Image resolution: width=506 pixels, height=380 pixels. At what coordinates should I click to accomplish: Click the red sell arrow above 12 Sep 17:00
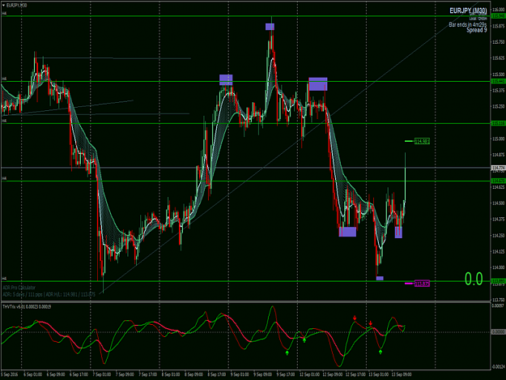coord(355,318)
